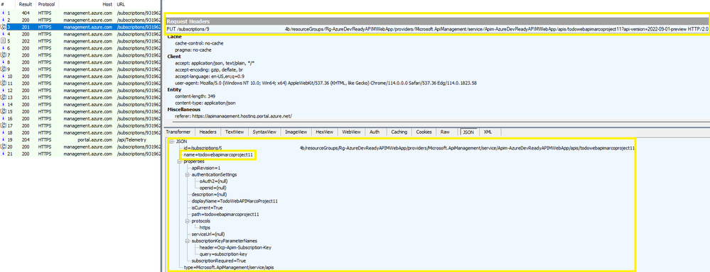
Task: Select the name=todowebapimarcoproject11 node
Action: point(217,154)
